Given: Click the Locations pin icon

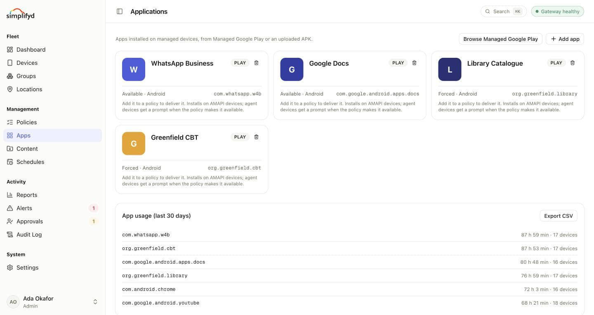Looking at the screenshot, I should pyautogui.click(x=10, y=89).
